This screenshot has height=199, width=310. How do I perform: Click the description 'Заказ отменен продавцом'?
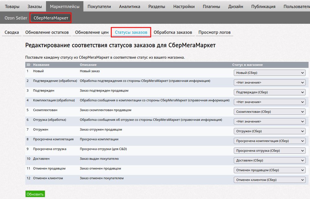100,169
